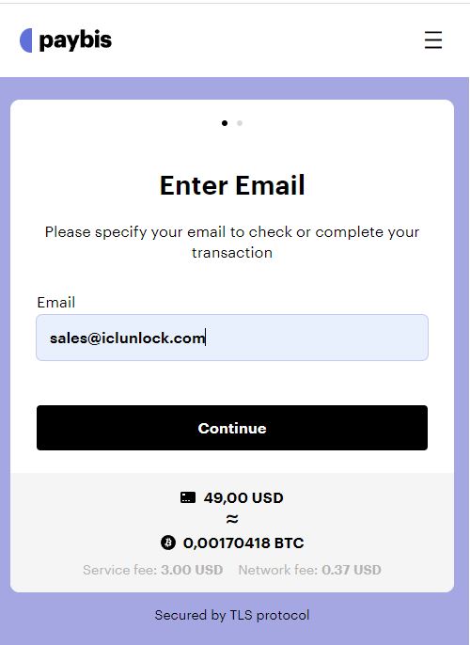Screen dimensions: 470x645
Task: Click the 0,00170418 BTC amount
Action: tap(243, 543)
